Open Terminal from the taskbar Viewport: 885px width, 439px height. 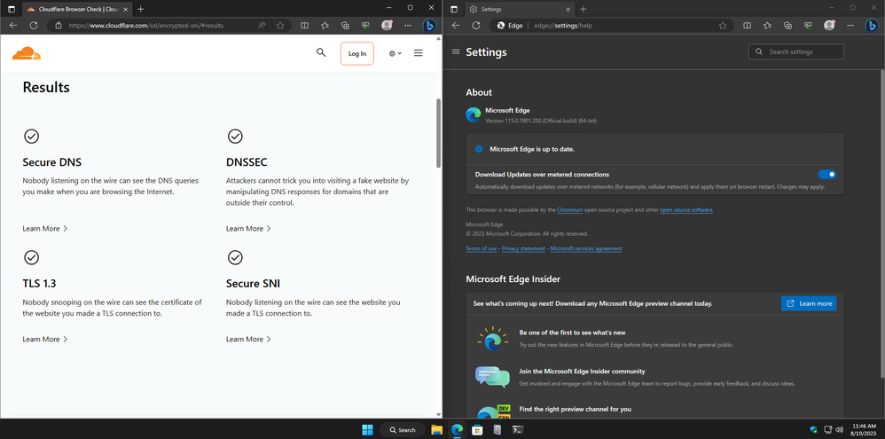pyautogui.click(x=517, y=430)
